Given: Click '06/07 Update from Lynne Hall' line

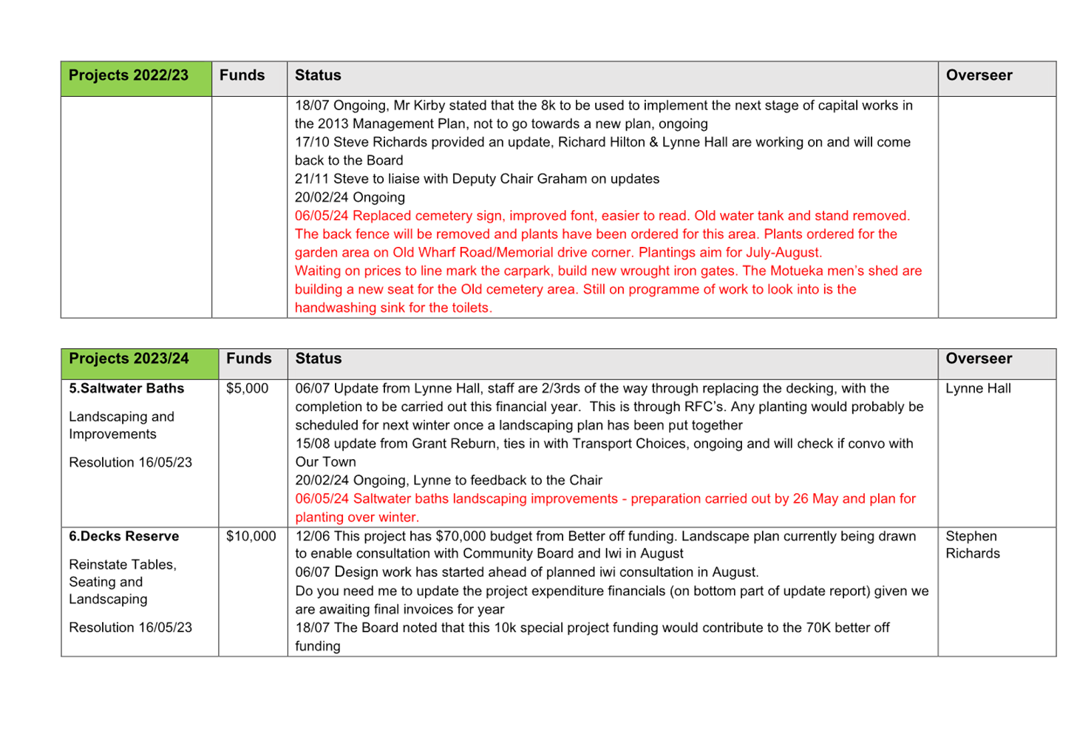Looking at the screenshot, I should click(x=592, y=388).
